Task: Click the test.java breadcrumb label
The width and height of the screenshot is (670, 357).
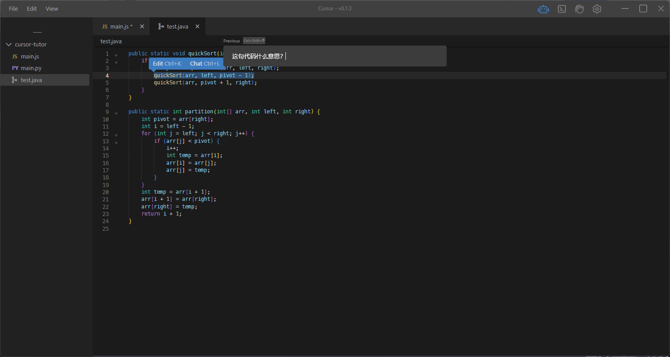Action: (x=111, y=41)
